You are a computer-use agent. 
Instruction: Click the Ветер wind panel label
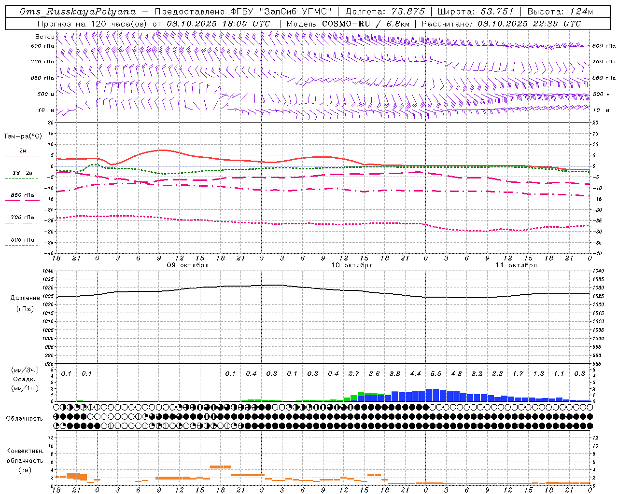pyautogui.click(x=44, y=37)
